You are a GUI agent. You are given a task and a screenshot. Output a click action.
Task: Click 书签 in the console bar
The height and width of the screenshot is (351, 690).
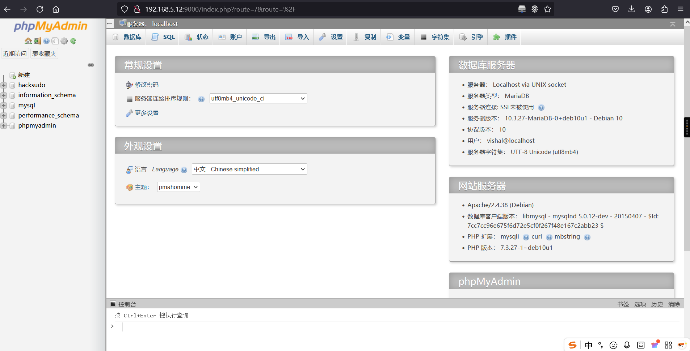pyautogui.click(x=623, y=304)
